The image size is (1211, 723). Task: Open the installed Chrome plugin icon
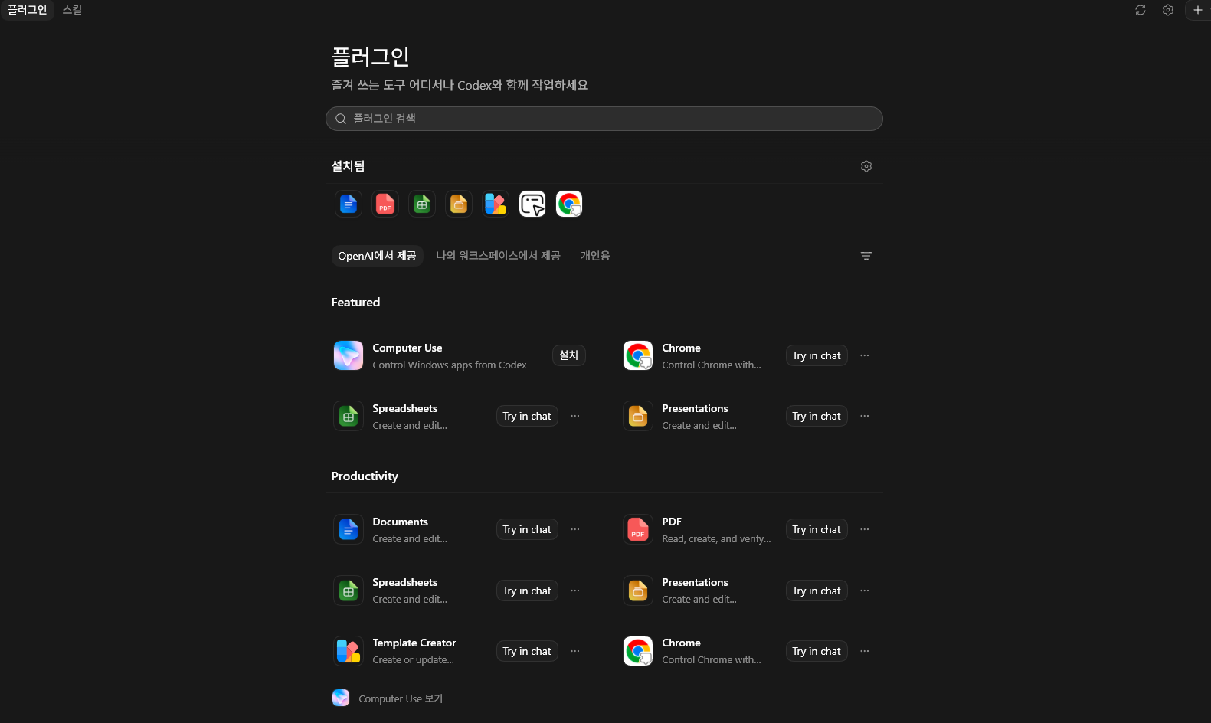point(569,204)
